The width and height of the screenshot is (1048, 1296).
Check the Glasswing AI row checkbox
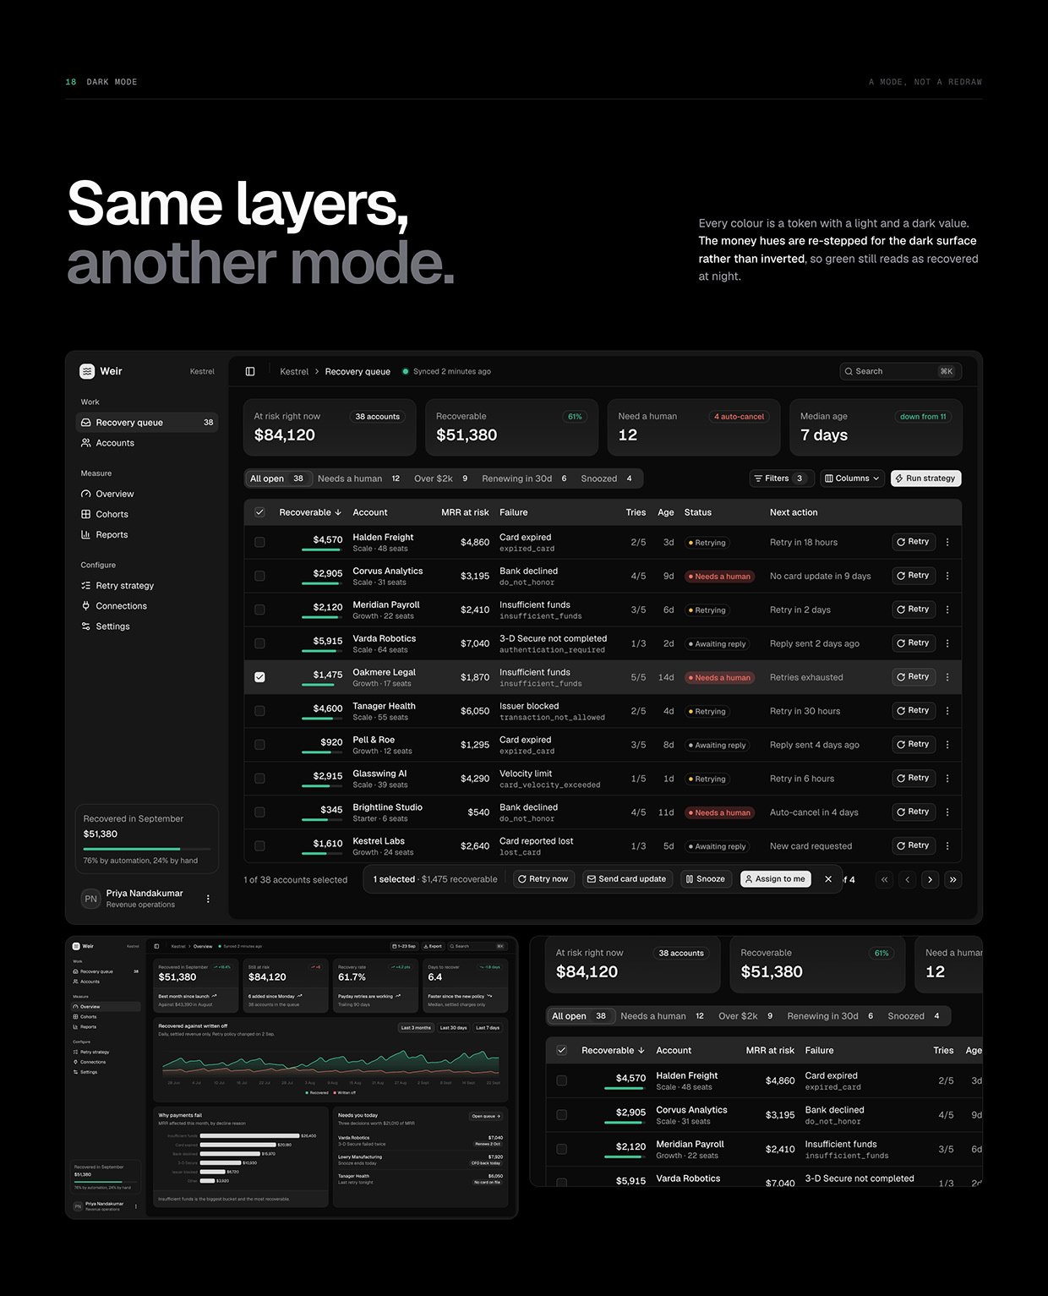pos(259,779)
